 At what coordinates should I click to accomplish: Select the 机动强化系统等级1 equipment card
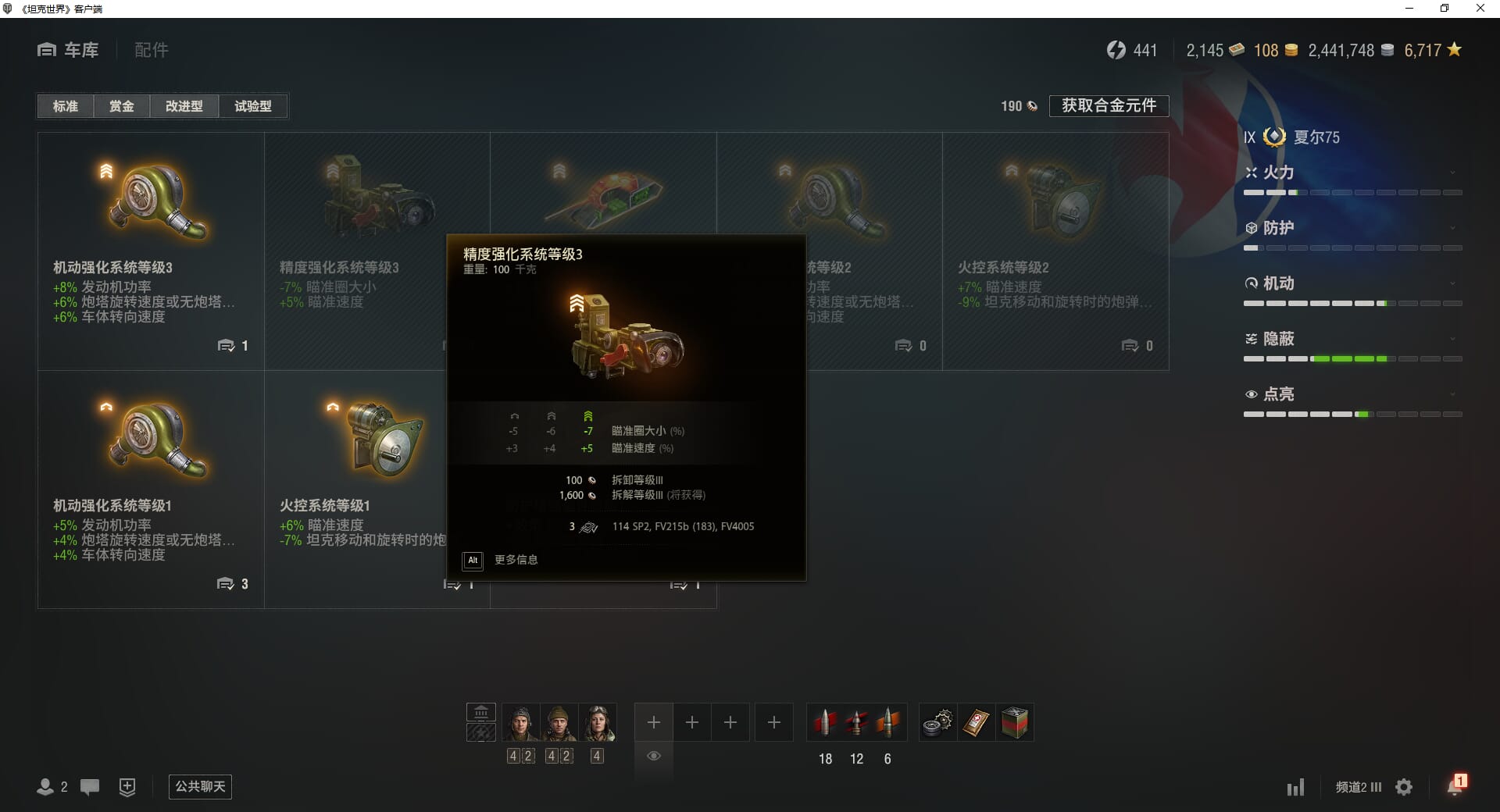[151, 490]
